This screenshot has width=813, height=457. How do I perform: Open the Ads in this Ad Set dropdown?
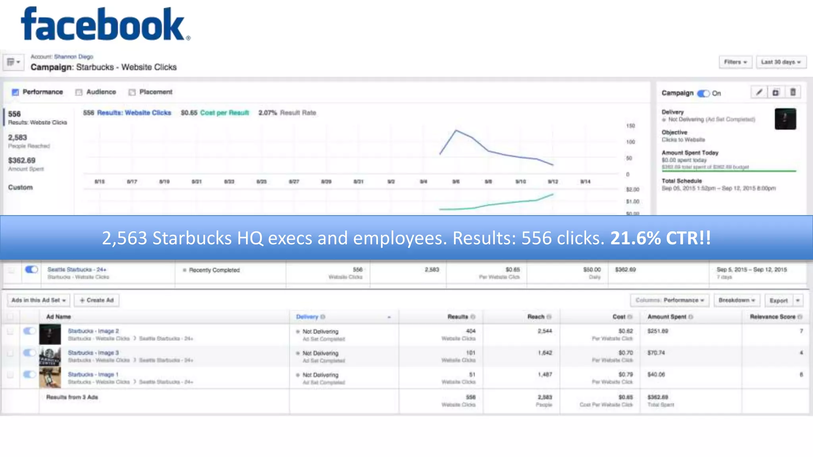(x=39, y=300)
